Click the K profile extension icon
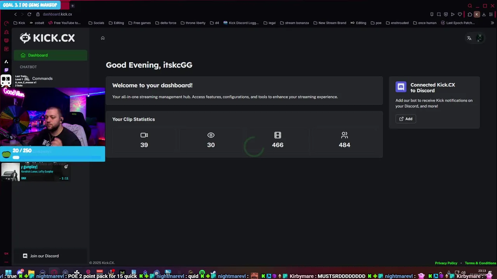Viewport: 497px width, 279px height. tap(477, 14)
